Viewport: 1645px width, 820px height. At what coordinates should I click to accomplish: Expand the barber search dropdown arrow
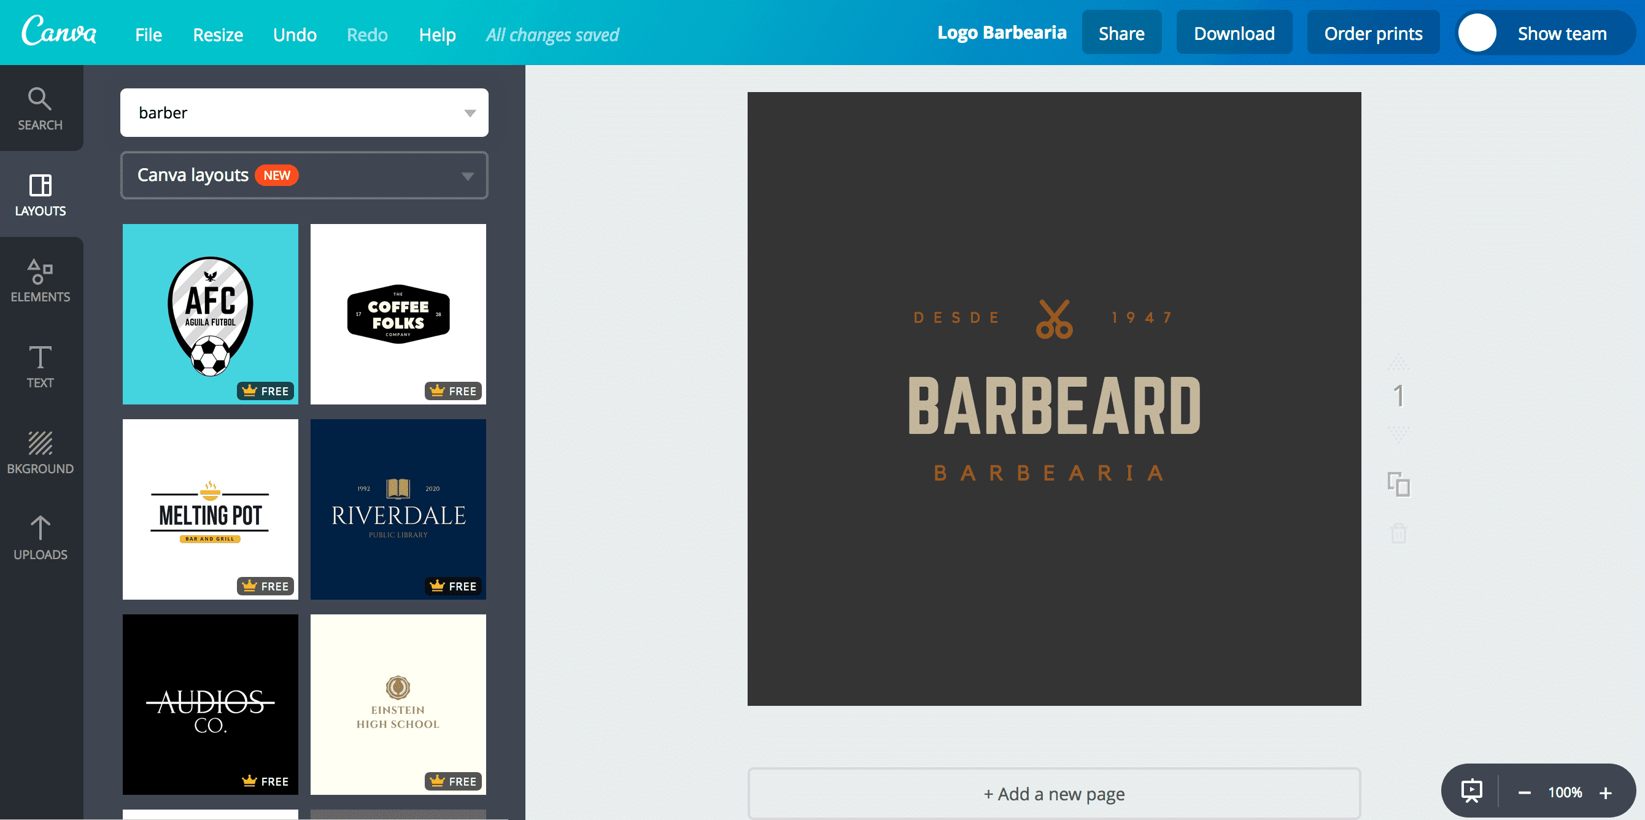(470, 113)
